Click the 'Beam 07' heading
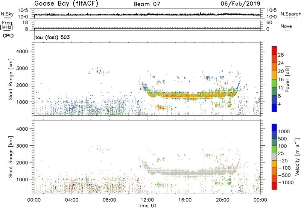This screenshot has width=301, height=208. point(147,4)
